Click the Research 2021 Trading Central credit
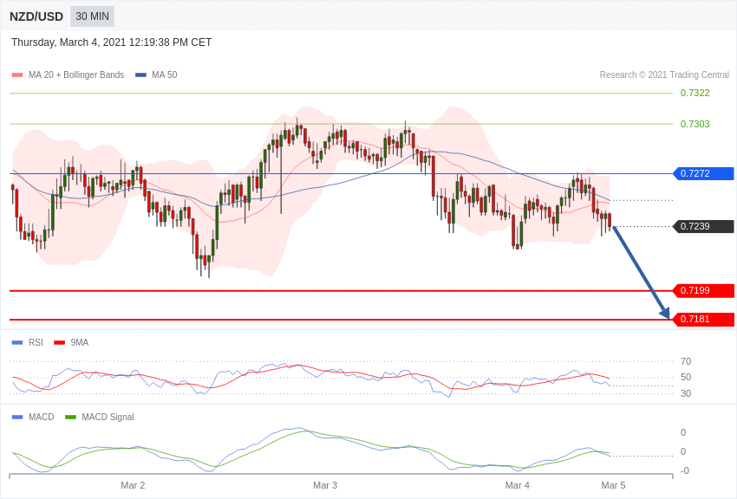 pyautogui.click(x=664, y=75)
